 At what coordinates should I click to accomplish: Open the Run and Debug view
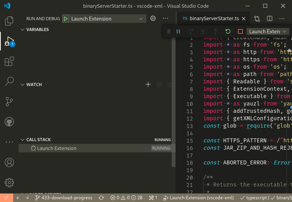(x=9, y=41)
